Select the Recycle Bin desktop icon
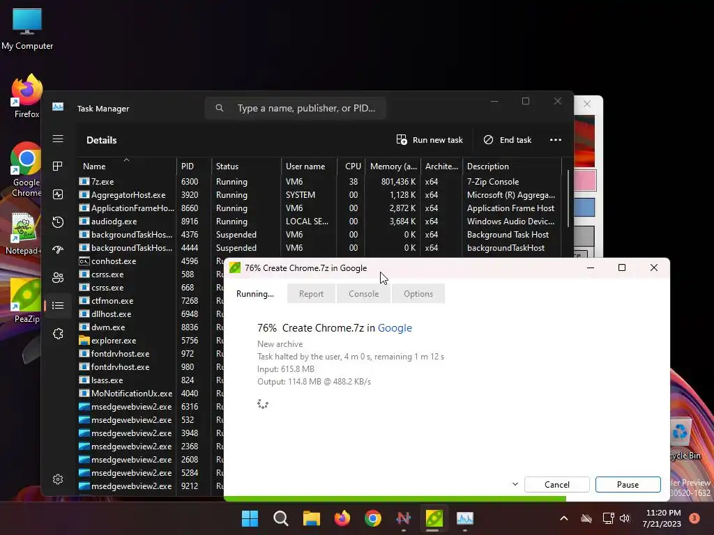 (685, 437)
